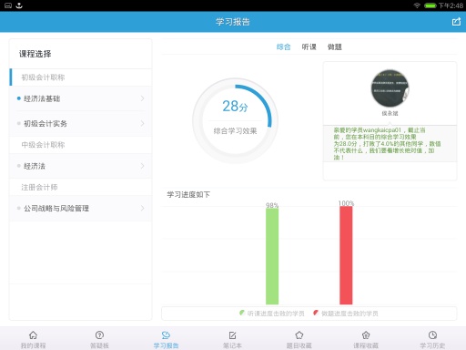Select 注册会计师 category header
The width and height of the screenshot is (466, 350).
39,187
